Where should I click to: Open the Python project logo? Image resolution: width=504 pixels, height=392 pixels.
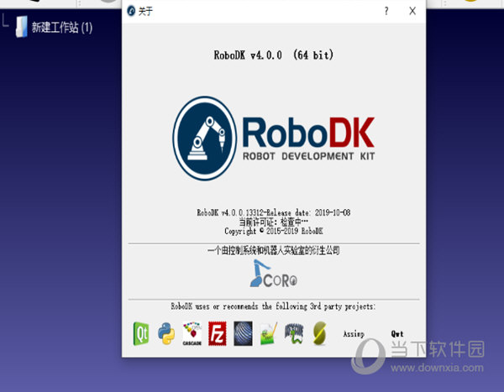(166, 333)
